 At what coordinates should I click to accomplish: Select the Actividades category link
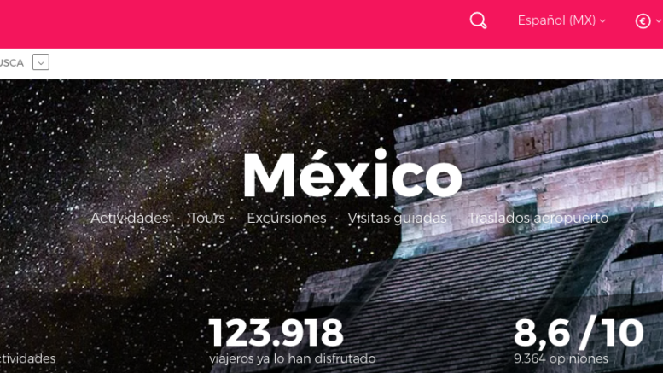[129, 218]
